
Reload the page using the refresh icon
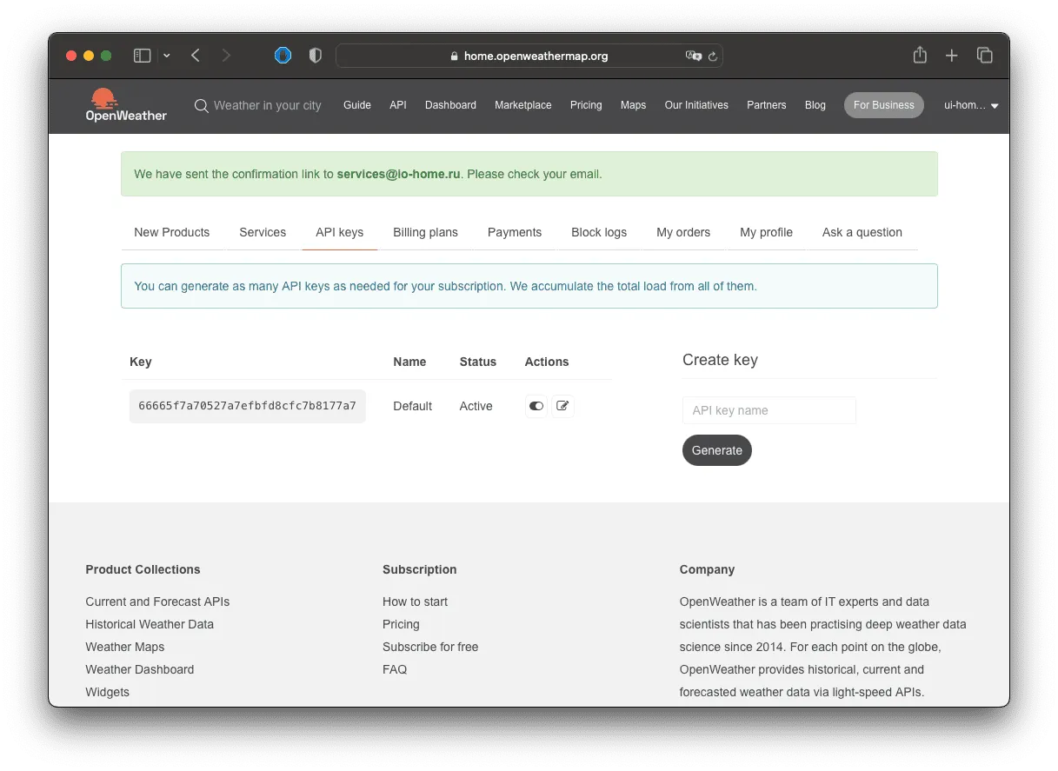pyautogui.click(x=713, y=56)
